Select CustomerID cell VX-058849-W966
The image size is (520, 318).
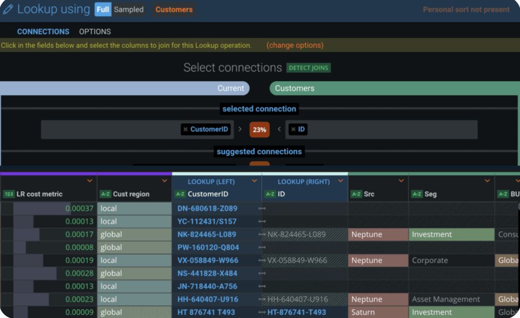(217, 261)
